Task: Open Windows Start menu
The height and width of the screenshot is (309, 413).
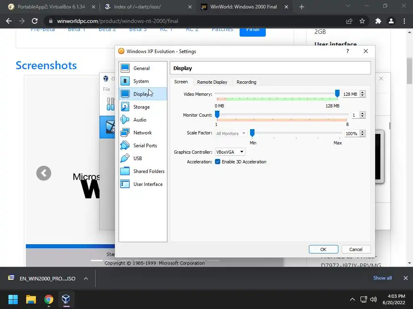Action: coord(13,299)
